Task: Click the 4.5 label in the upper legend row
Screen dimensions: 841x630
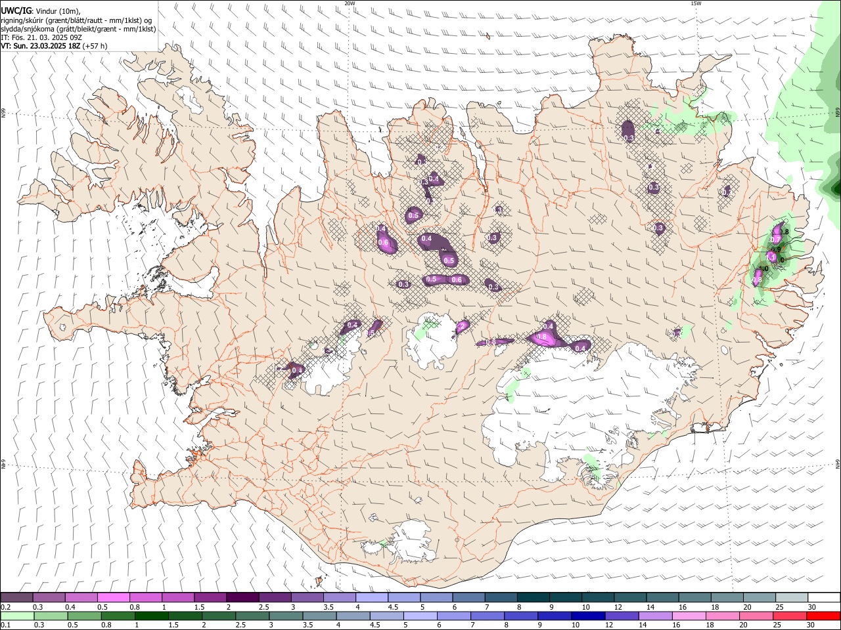Action: pos(393,607)
